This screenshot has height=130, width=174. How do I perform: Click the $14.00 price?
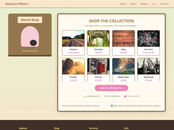[x=98, y=80]
